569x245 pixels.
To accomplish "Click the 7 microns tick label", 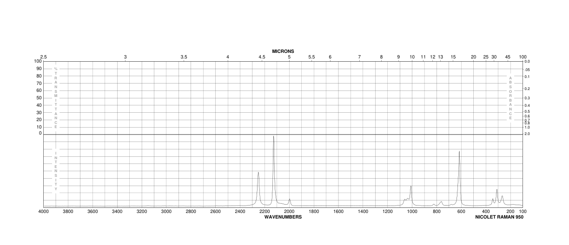I will [x=359, y=57].
